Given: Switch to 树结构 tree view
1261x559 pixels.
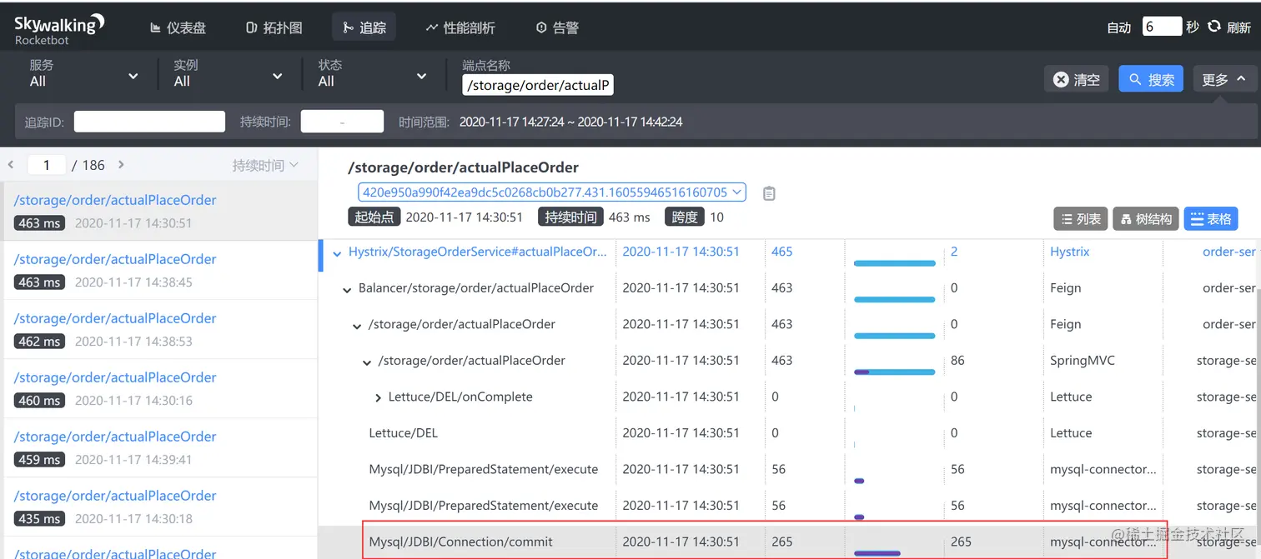Looking at the screenshot, I should point(1146,219).
